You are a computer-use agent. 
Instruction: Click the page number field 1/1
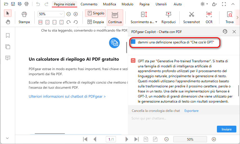tap(111, 139)
